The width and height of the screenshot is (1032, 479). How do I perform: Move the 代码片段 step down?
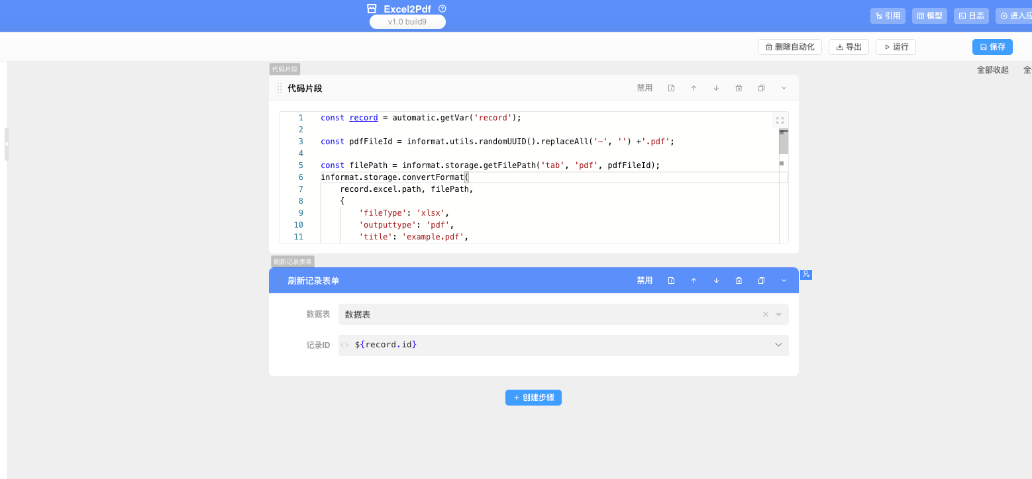click(x=716, y=88)
